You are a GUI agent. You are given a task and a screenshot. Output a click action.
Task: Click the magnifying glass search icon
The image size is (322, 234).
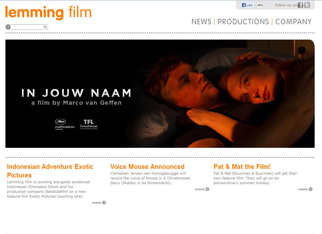coord(45,27)
